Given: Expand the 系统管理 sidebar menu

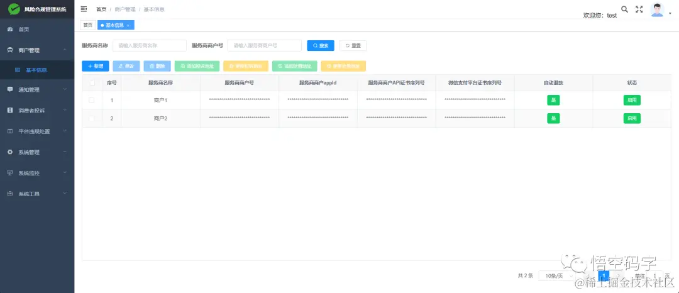Looking at the screenshot, I should (37, 152).
